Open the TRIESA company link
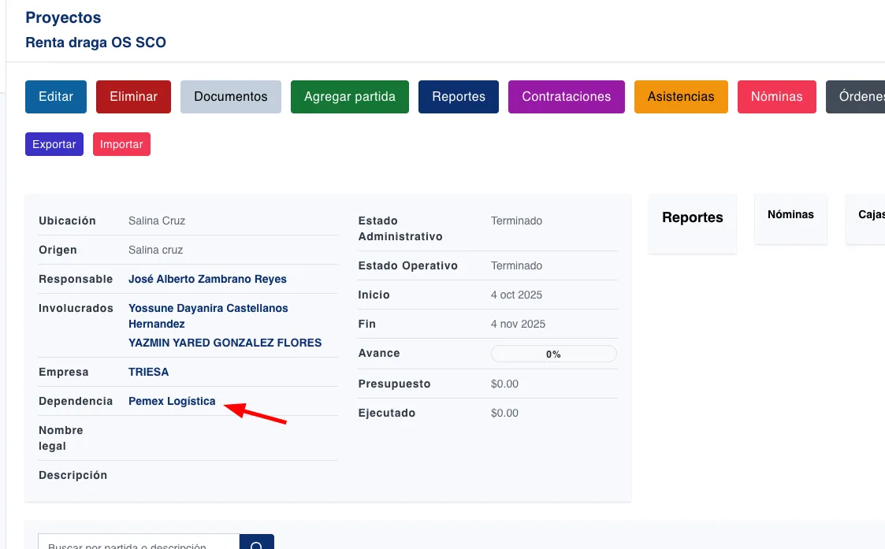Viewport: 885px width, 549px height. tap(148, 372)
